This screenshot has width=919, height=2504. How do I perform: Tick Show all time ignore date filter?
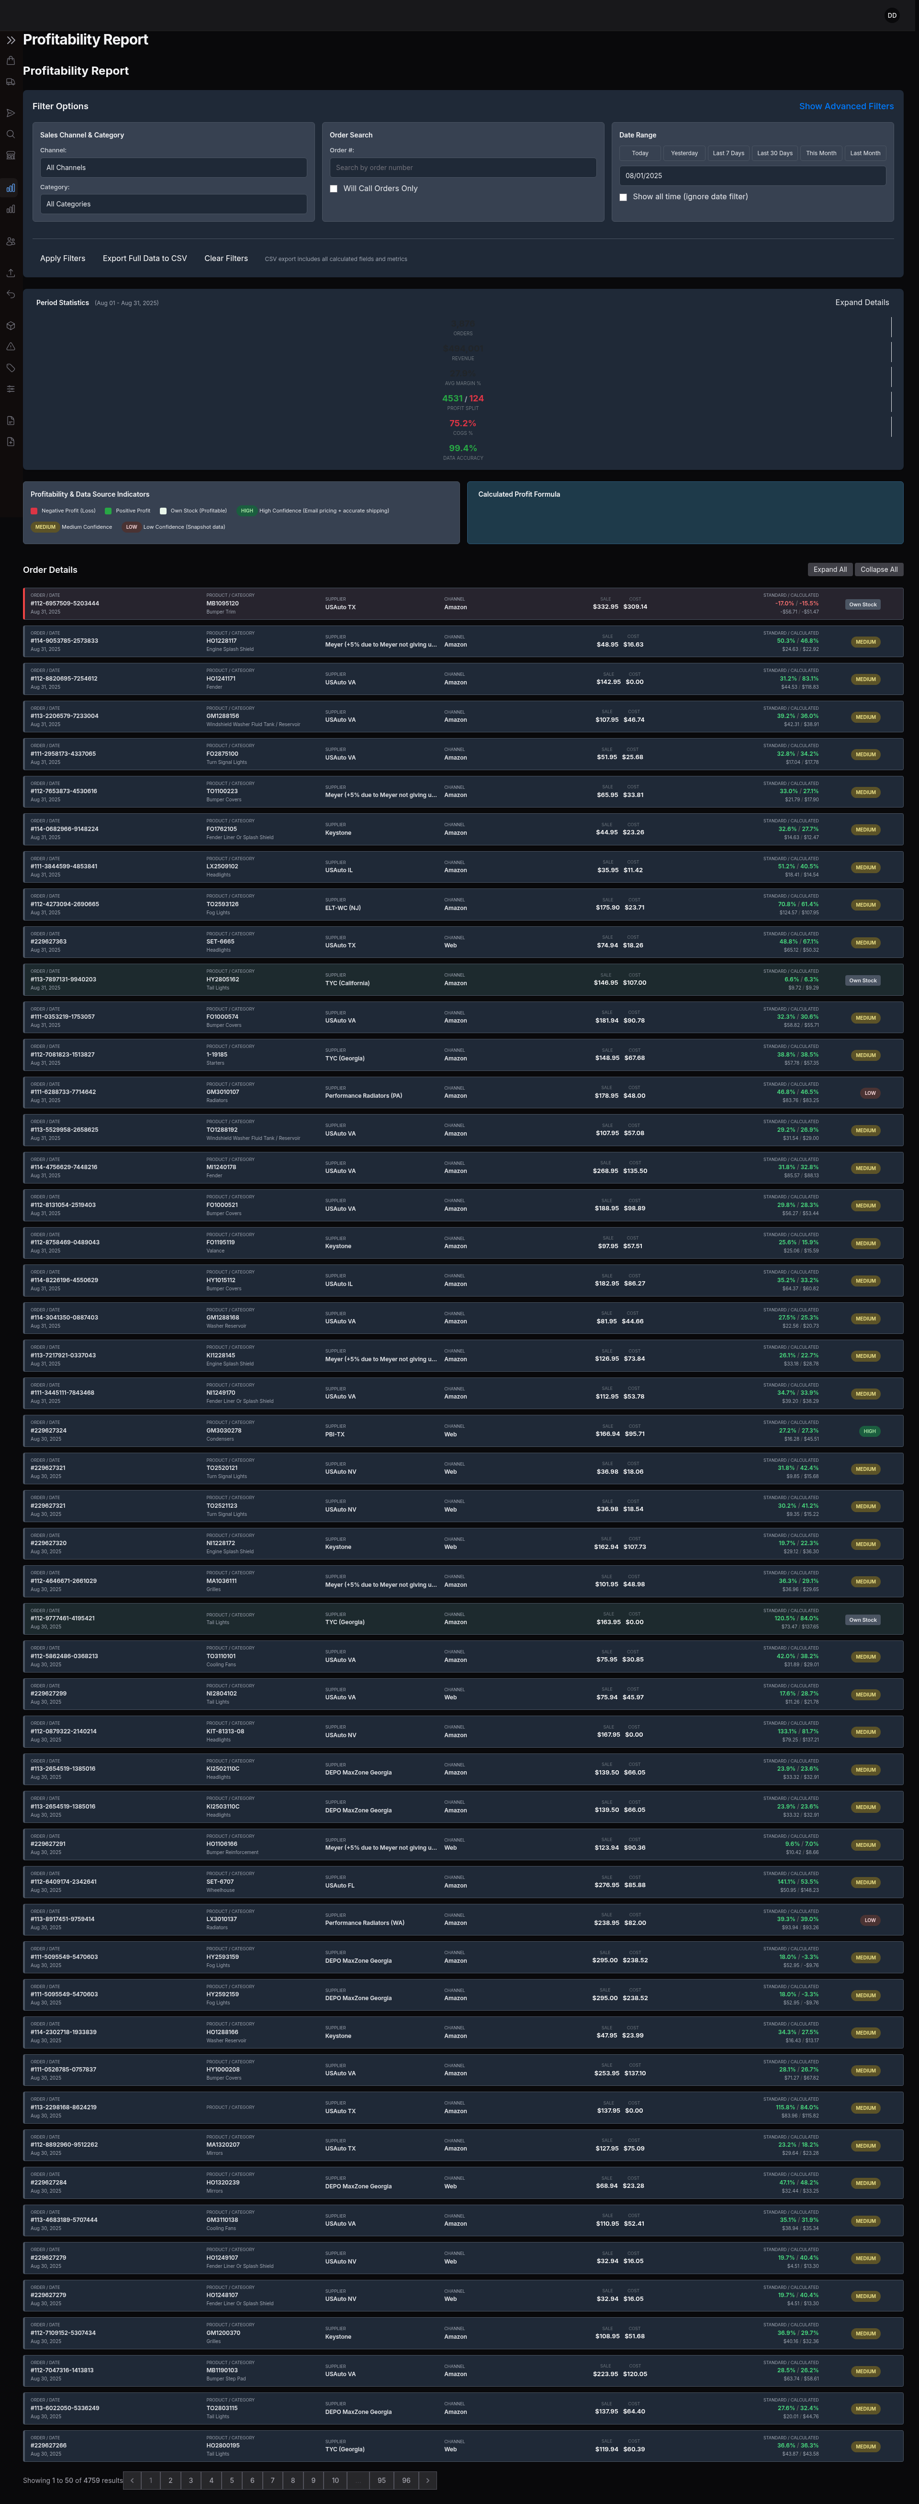(x=623, y=197)
